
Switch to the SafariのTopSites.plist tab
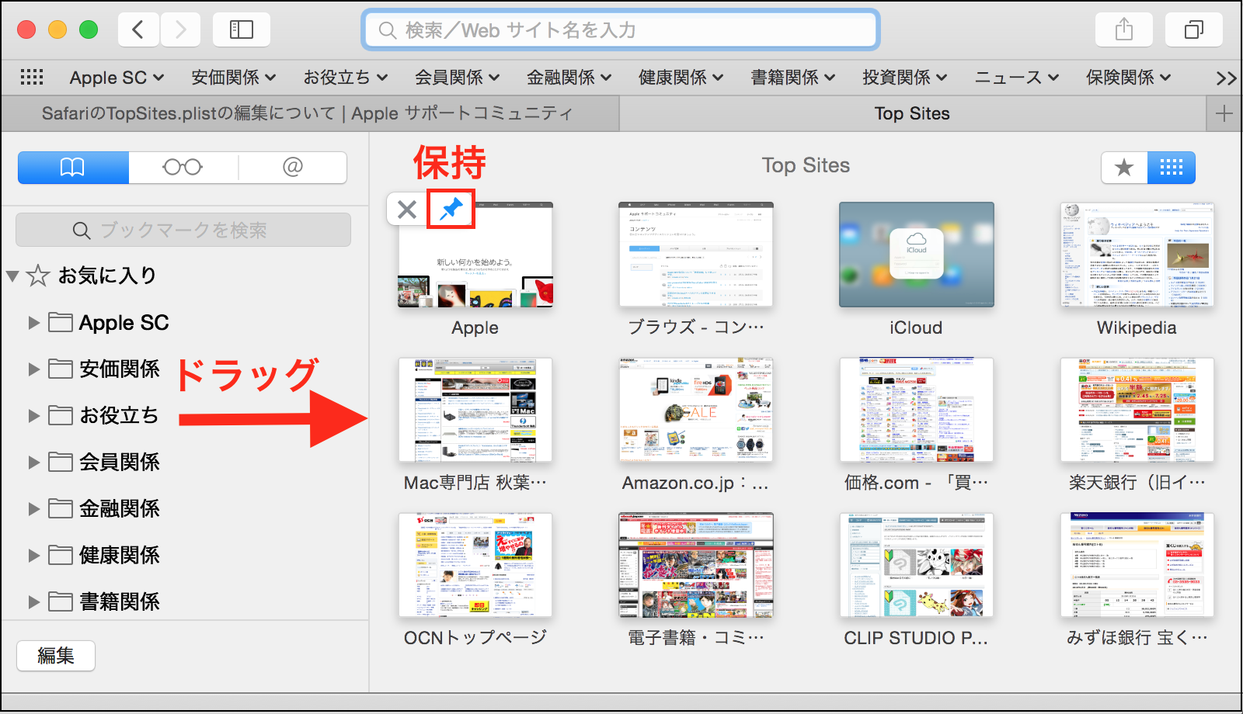[x=309, y=113]
